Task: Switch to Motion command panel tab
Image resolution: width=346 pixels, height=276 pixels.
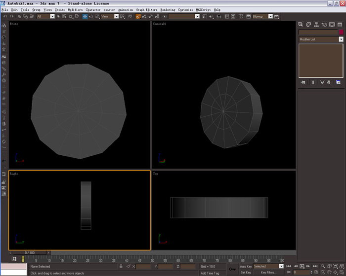Action: pos(324,25)
